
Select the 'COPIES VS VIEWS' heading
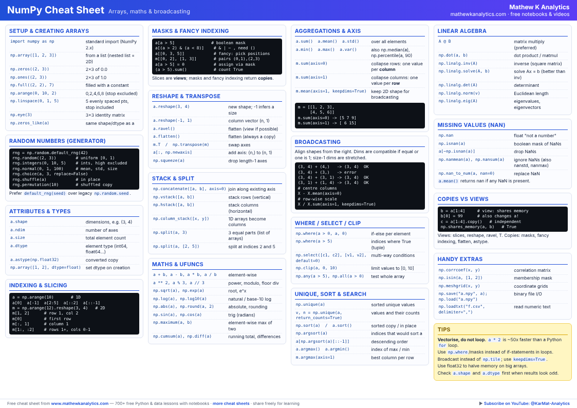pos(463,199)
